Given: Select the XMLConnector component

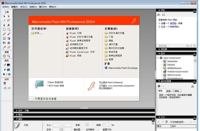Looking at the screenshot, I should tap(172, 75).
